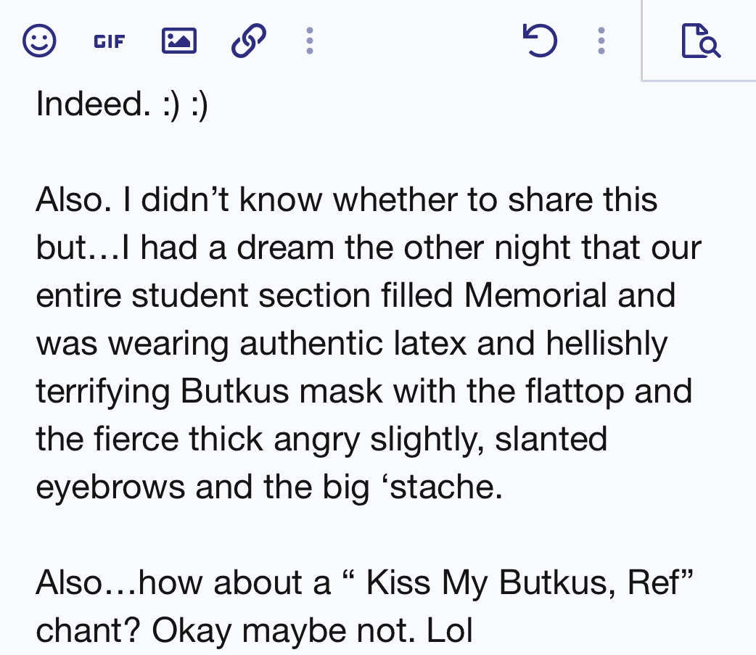Click the phrase "Kiss My Butkus, Ref"

[x=527, y=582]
